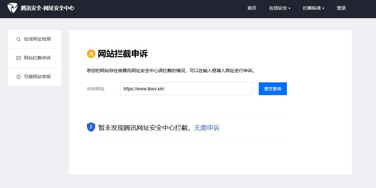376x188 pixels.
Task: Click the warning shield icon beside 可疑网站举报
Action: 19,77
